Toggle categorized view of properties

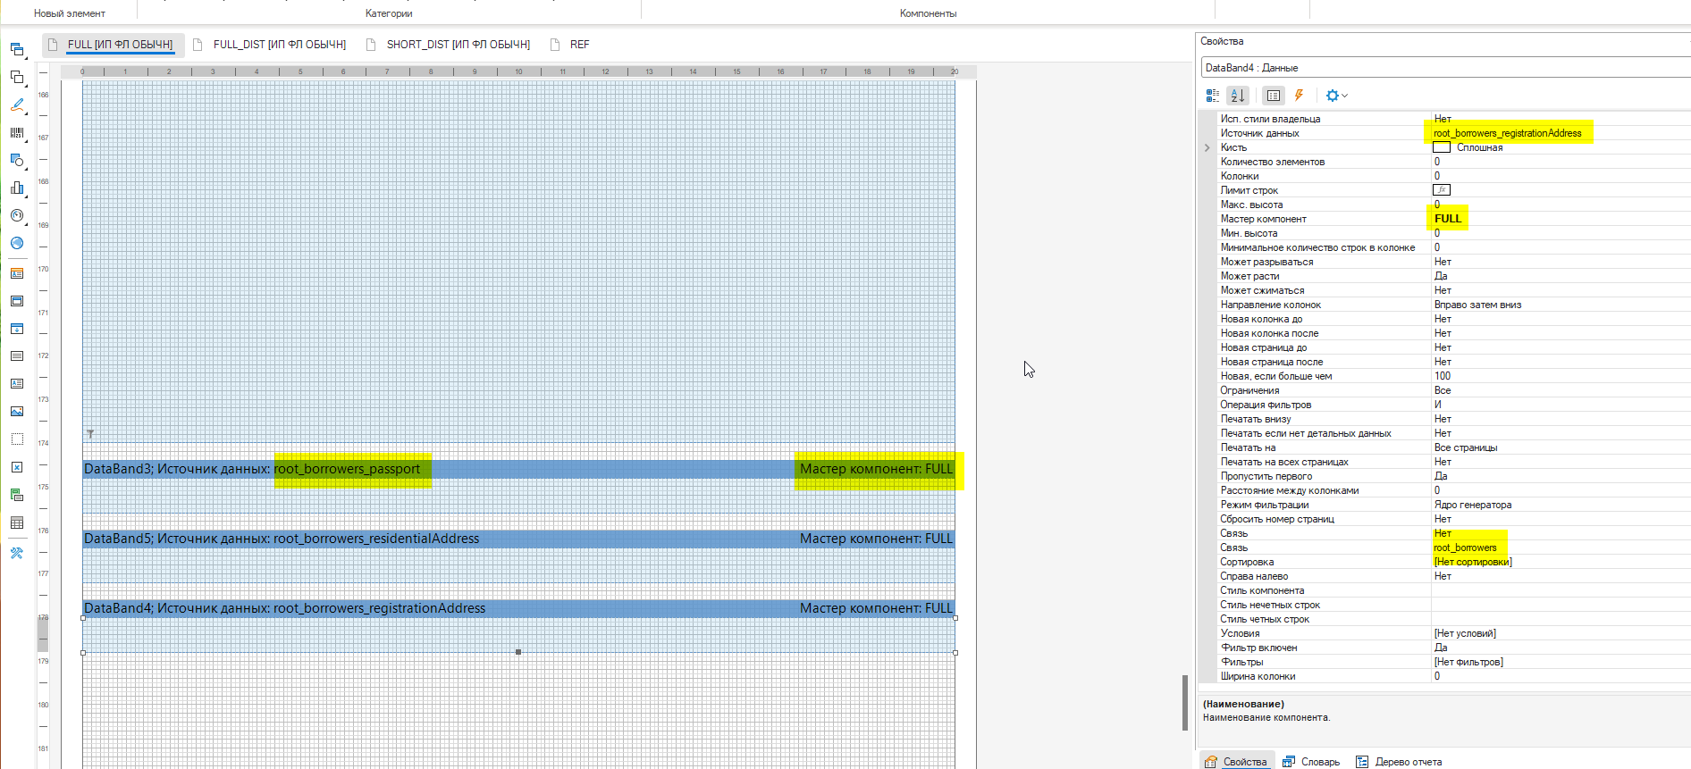click(1213, 95)
